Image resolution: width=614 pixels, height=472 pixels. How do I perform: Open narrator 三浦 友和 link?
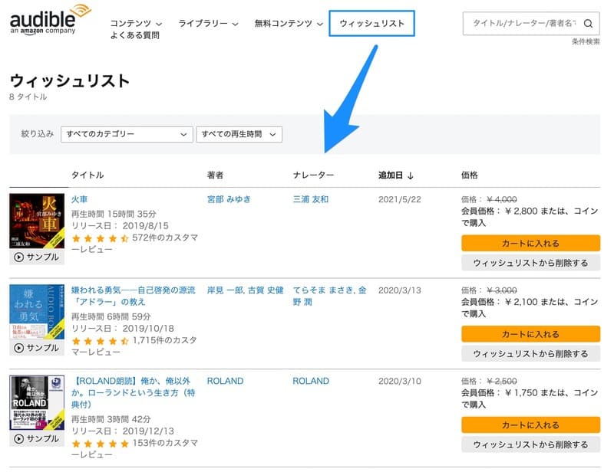click(311, 199)
